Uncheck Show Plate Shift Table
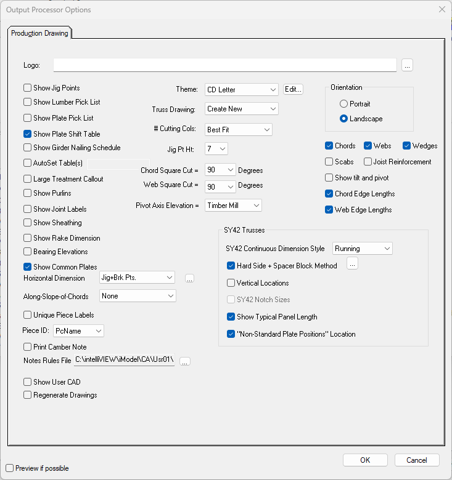452x480 pixels. [x=27, y=134]
